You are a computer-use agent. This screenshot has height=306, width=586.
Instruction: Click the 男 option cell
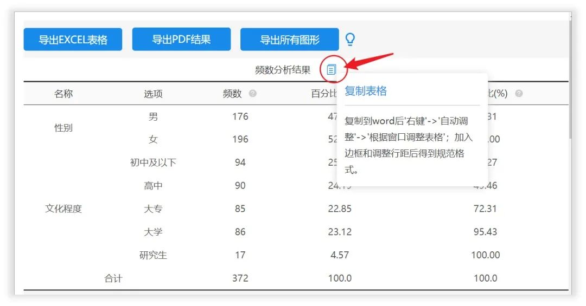[153, 116]
